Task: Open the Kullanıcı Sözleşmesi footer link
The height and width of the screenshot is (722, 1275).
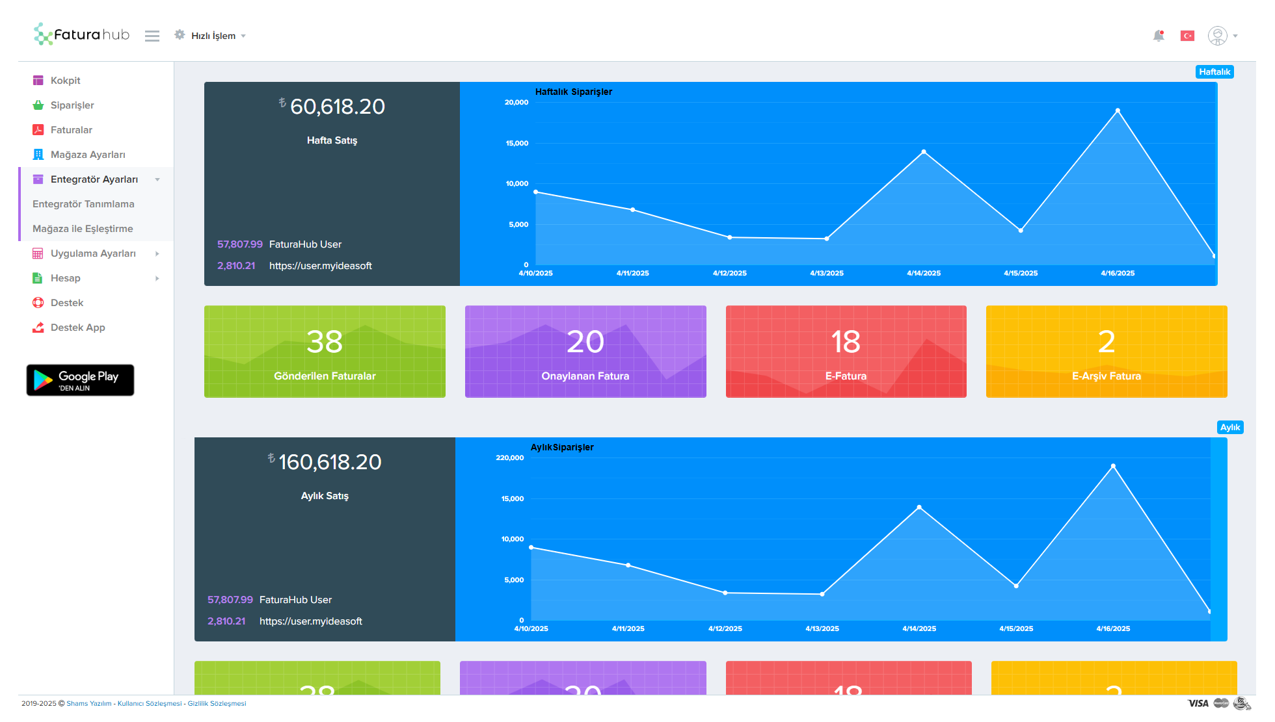Action: coord(150,703)
